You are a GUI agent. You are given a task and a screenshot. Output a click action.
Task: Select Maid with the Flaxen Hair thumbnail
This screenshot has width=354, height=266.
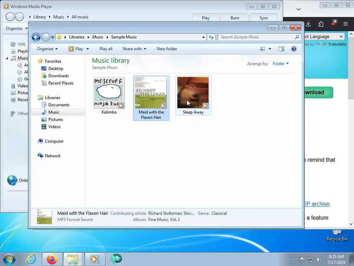pyautogui.click(x=151, y=93)
